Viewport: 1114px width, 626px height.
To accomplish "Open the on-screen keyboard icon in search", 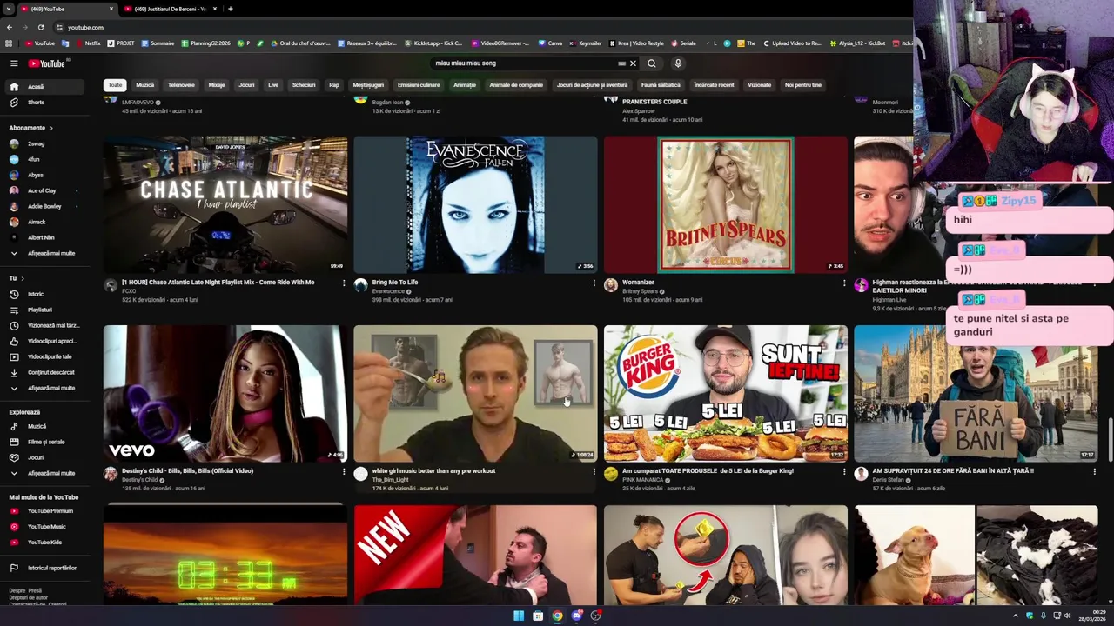I will point(621,63).
